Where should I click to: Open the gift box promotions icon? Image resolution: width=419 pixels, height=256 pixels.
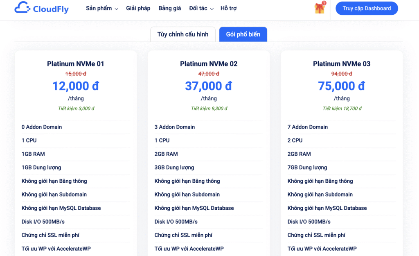320,8
